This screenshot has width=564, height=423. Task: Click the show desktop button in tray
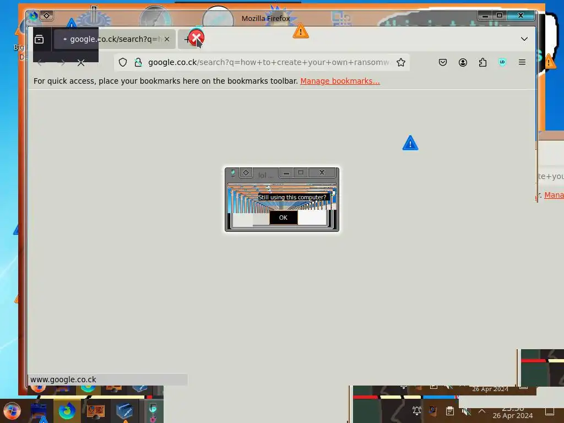click(x=550, y=411)
